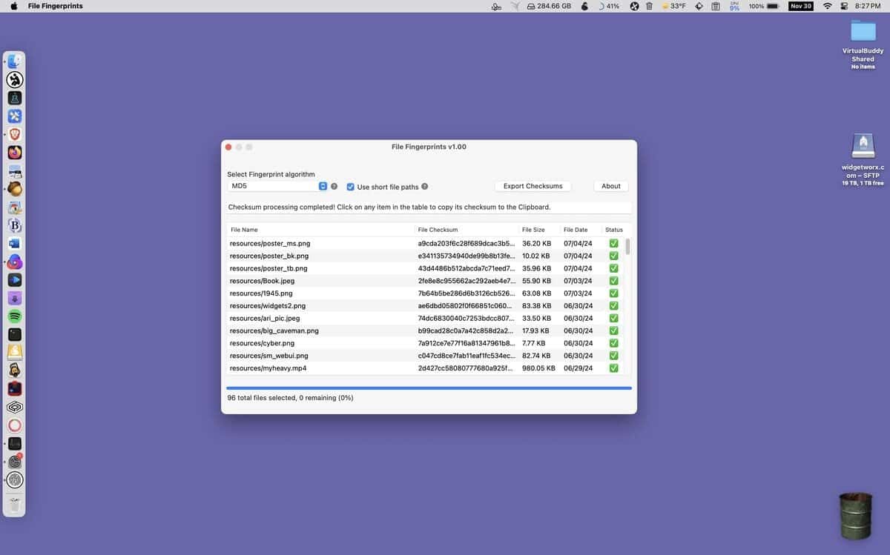This screenshot has height=555, width=890.
Task: Click the blue progress bar
Action: [429, 388]
